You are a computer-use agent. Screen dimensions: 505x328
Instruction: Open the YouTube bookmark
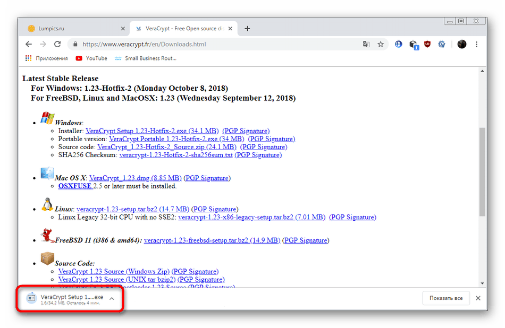pos(91,58)
